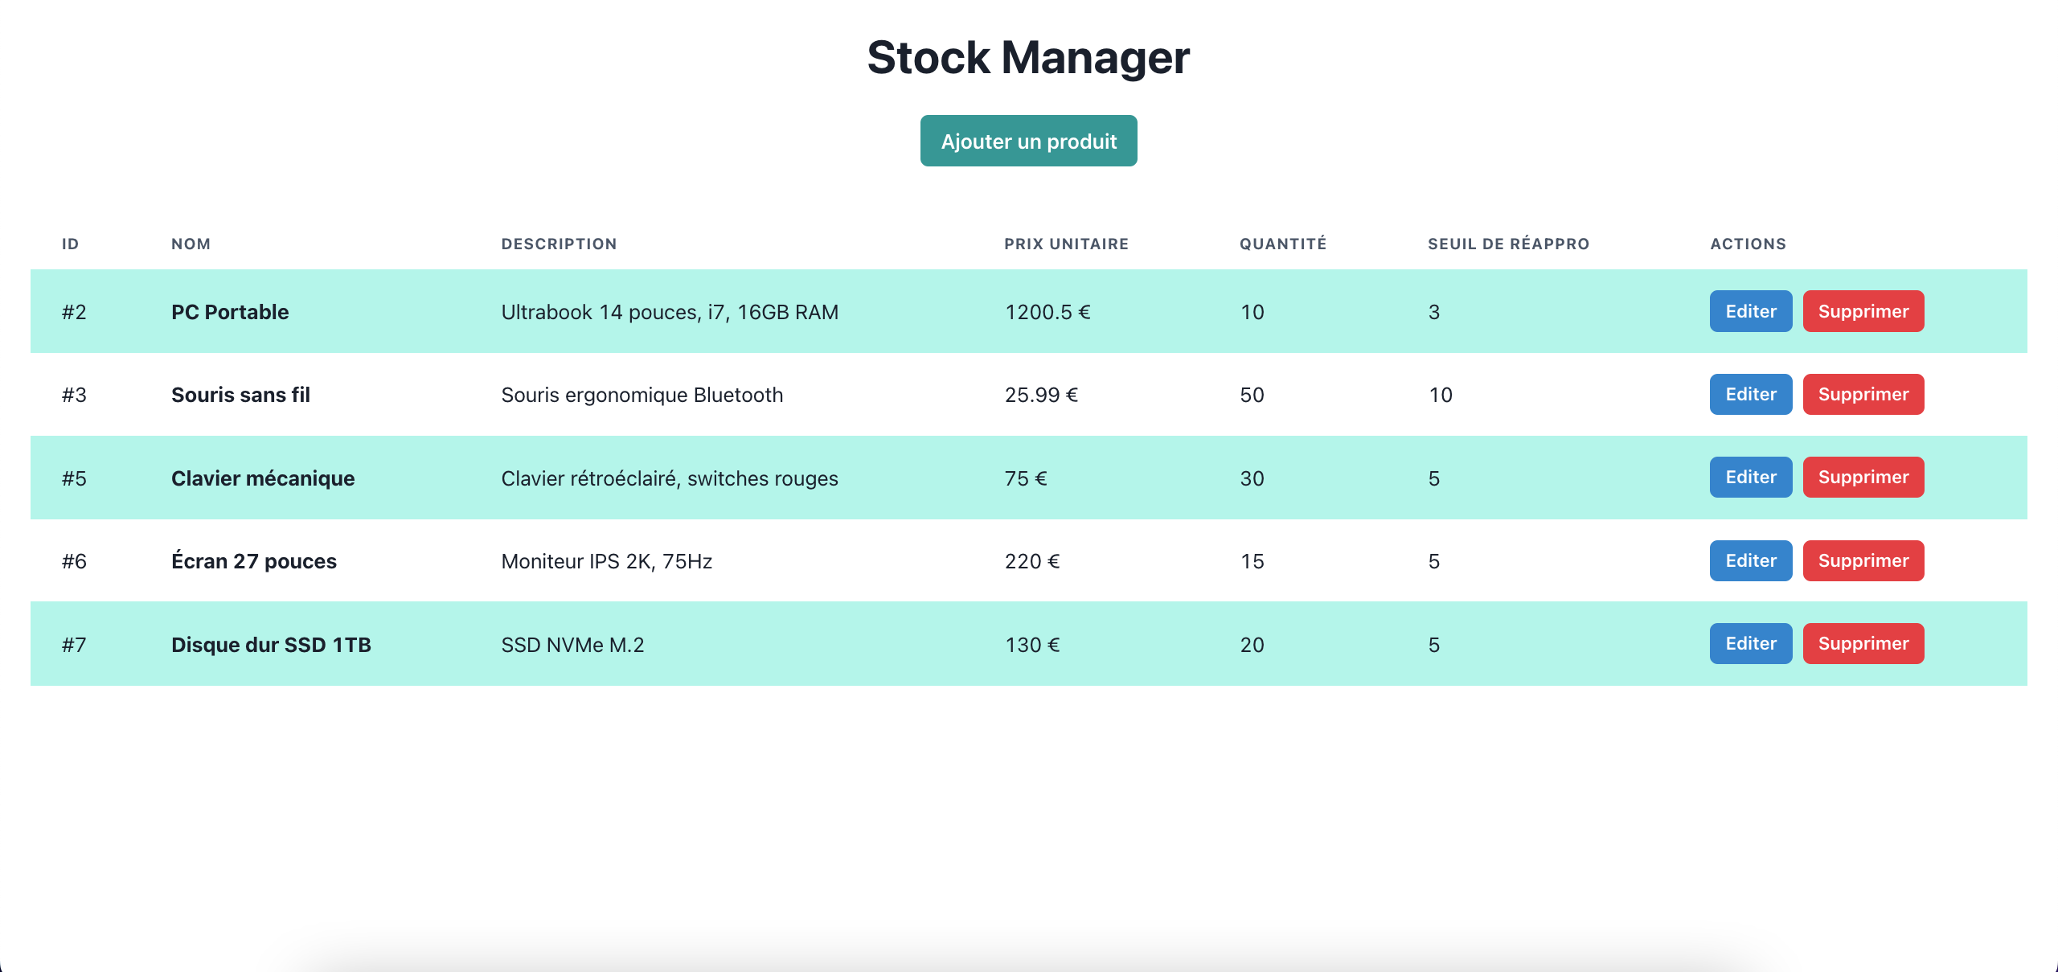Delete the PC Portable product
Image resolution: width=2058 pixels, height=972 pixels.
pyautogui.click(x=1863, y=311)
